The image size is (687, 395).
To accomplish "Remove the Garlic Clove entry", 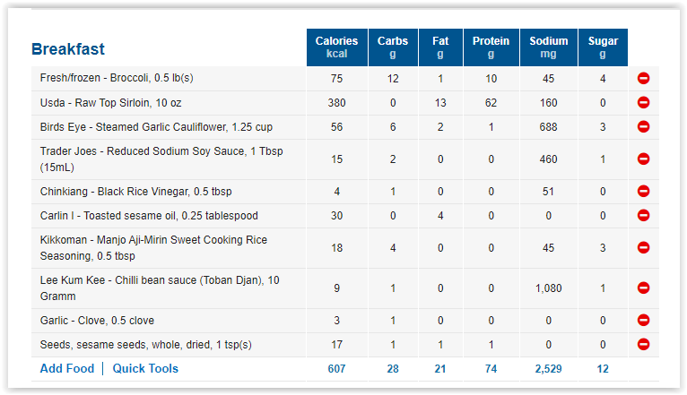I will click(643, 320).
